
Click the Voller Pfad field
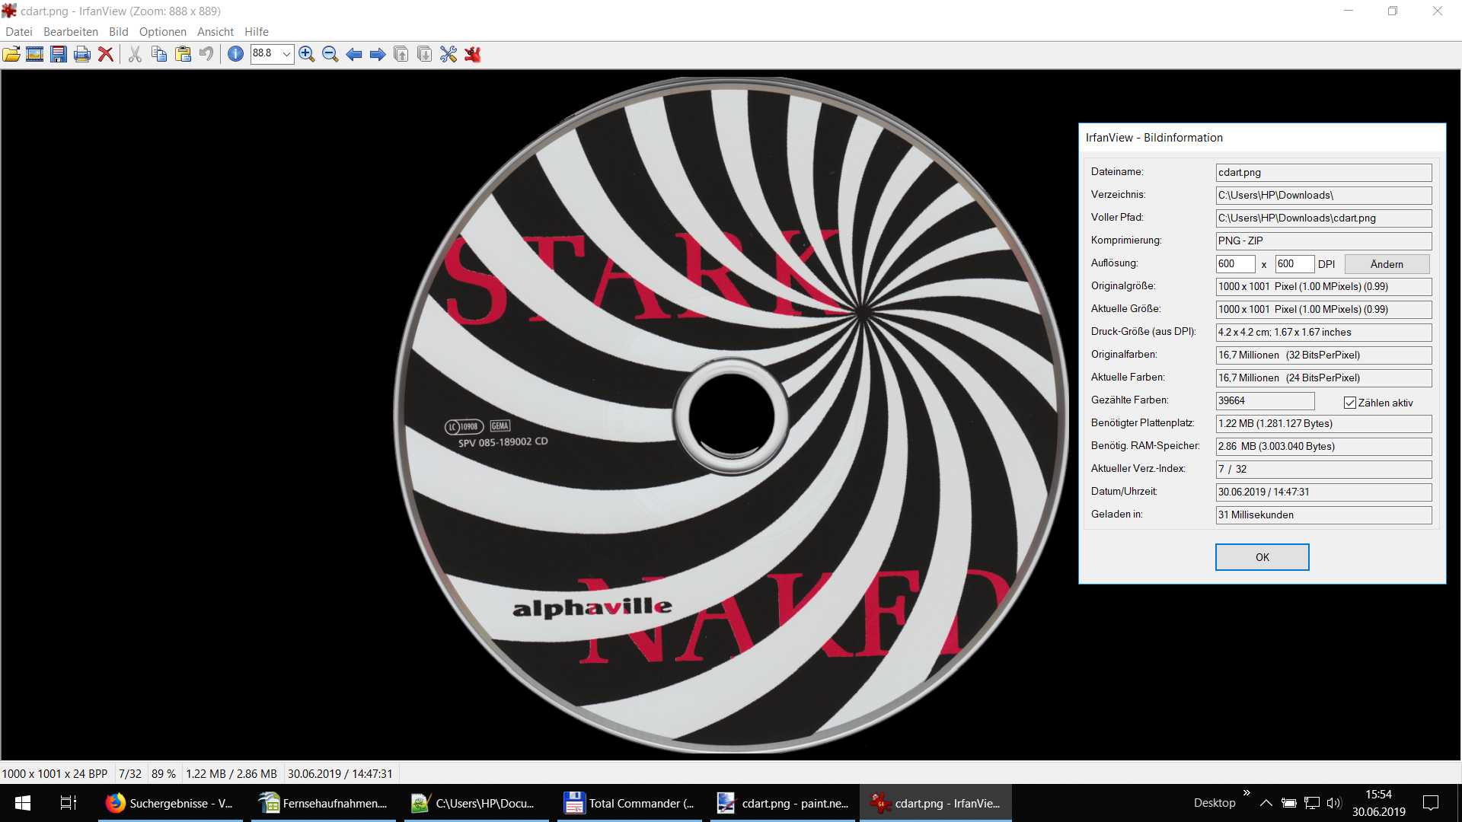click(x=1323, y=218)
